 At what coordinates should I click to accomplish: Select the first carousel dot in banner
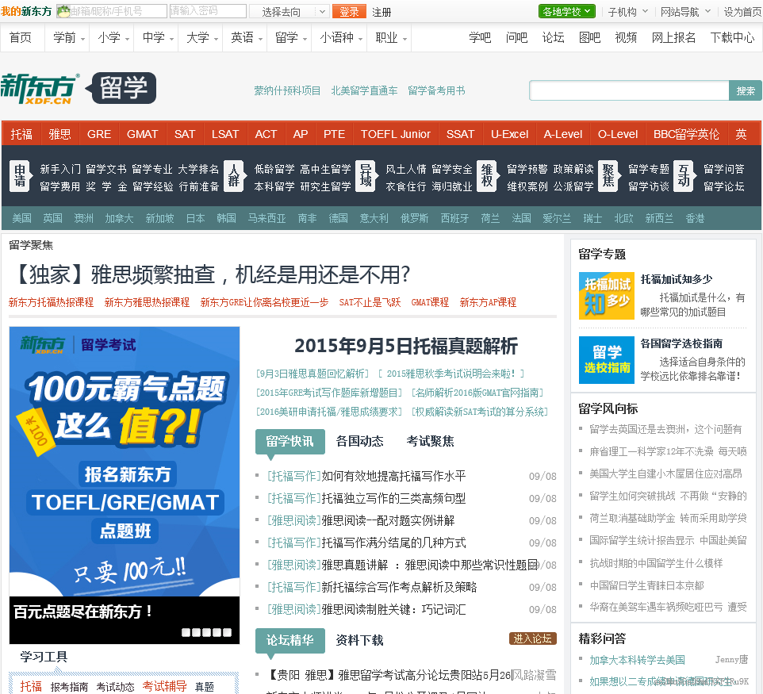[x=186, y=632]
